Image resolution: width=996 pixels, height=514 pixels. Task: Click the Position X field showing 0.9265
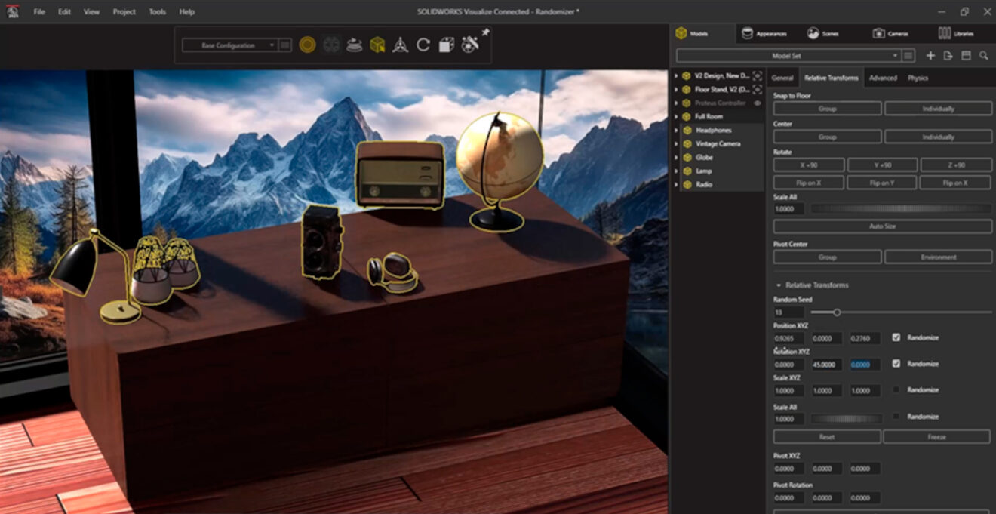[788, 337]
